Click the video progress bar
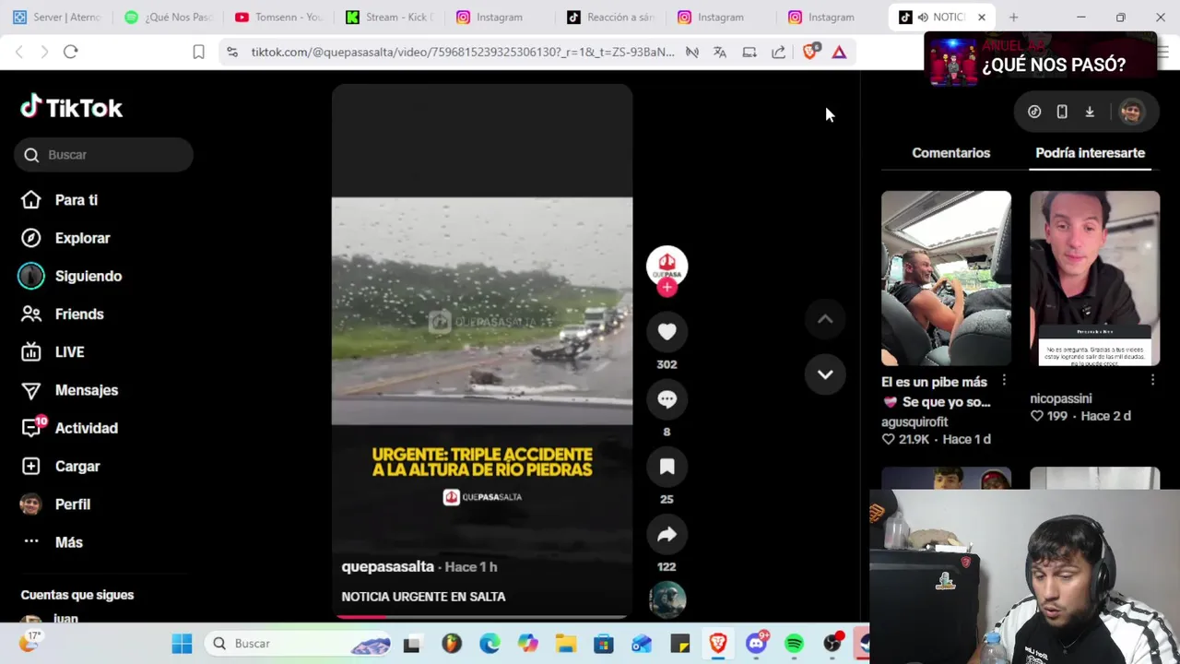 click(481, 616)
